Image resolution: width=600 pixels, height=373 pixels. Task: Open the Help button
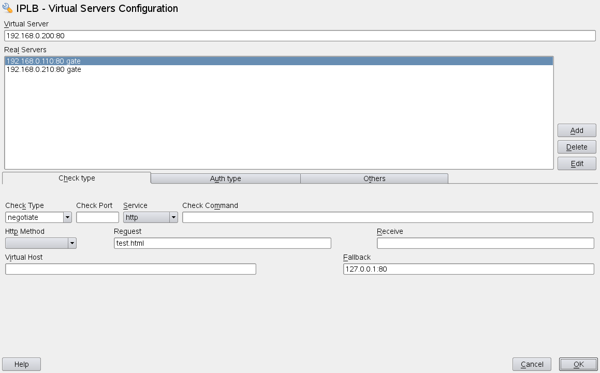click(x=22, y=364)
